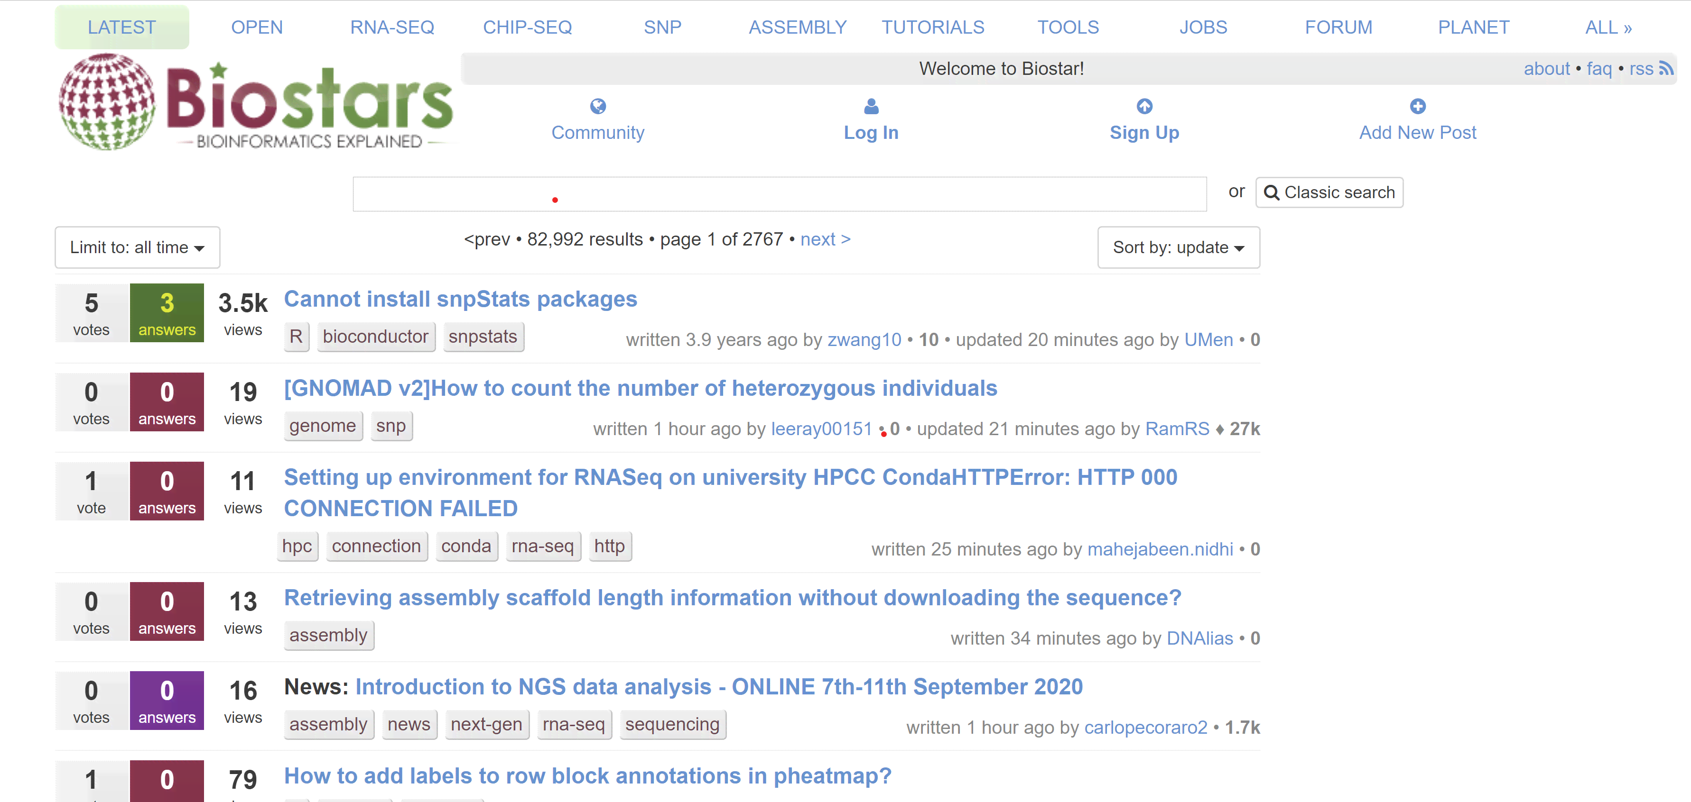Open the RNA-SEQ tab
Screen dimensions: 1691x802
pos(392,27)
